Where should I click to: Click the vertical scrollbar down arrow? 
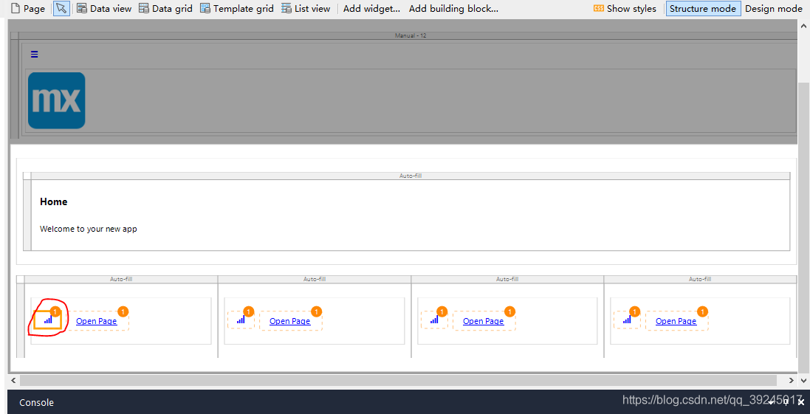coord(804,380)
